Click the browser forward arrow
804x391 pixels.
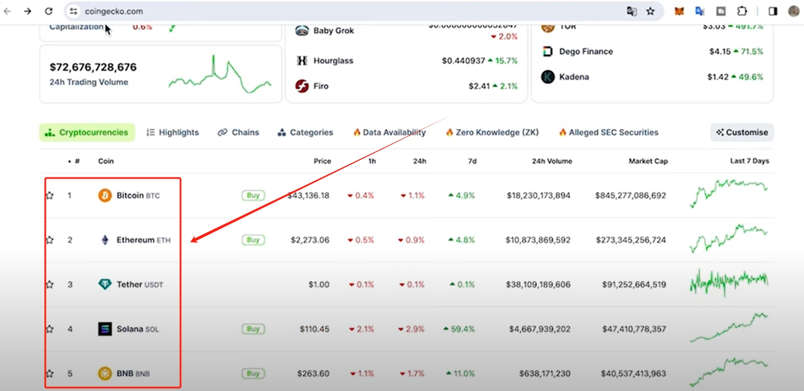tap(28, 11)
